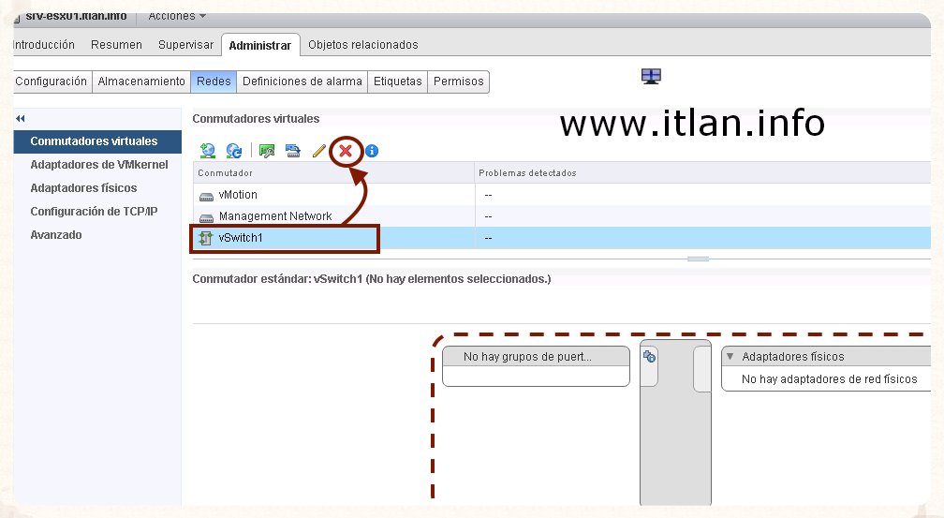Screen dimensions: 944x518
Task: Click the blue info icon in toolbar
Action: coord(372,150)
